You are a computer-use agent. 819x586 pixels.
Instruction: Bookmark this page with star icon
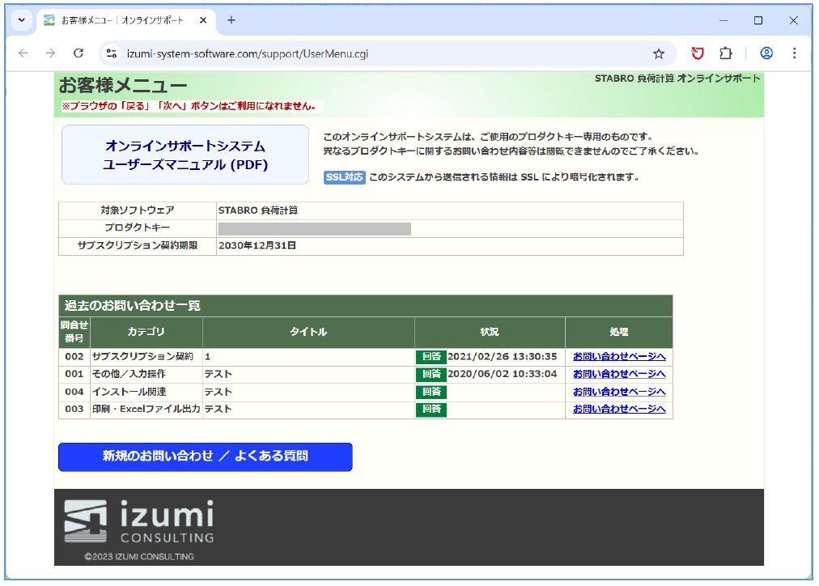[659, 53]
